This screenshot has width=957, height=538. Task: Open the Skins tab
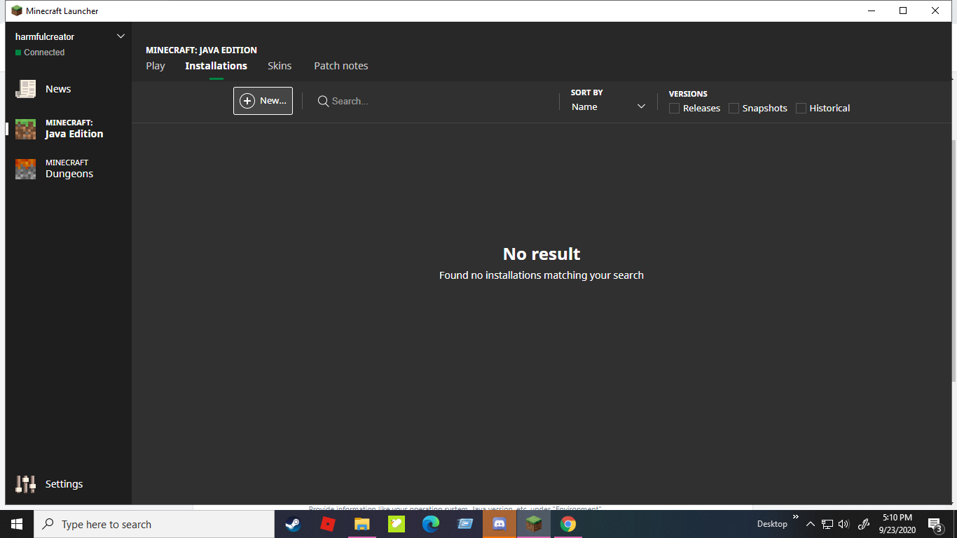tap(280, 66)
